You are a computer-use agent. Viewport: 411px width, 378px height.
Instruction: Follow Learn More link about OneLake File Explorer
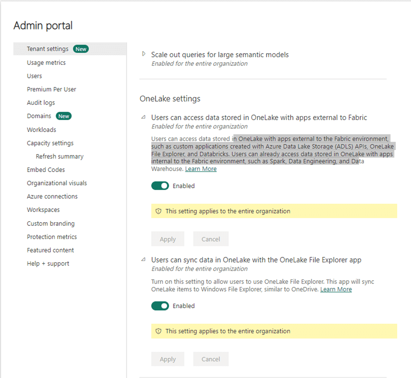click(x=336, y=289)
